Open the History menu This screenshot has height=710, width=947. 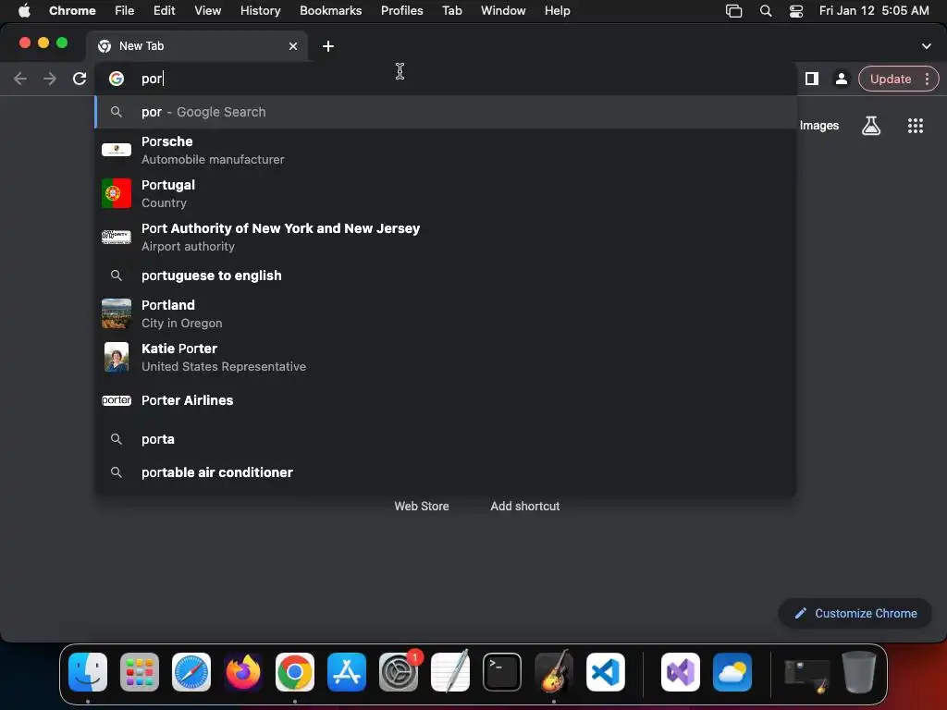point(260,11)
